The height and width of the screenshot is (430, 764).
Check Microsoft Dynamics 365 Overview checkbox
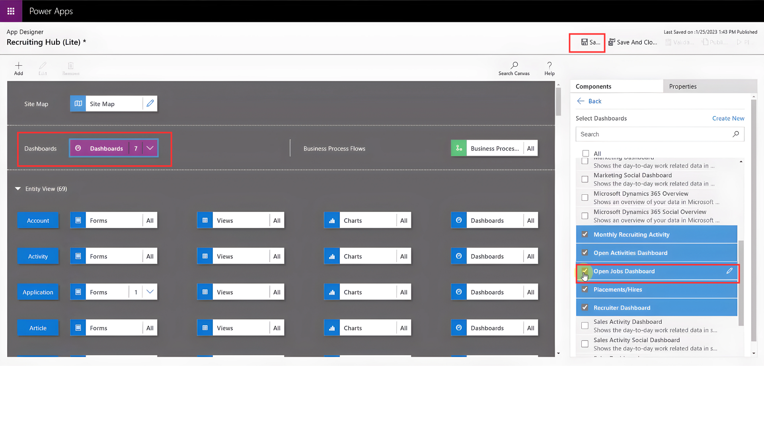585,197
